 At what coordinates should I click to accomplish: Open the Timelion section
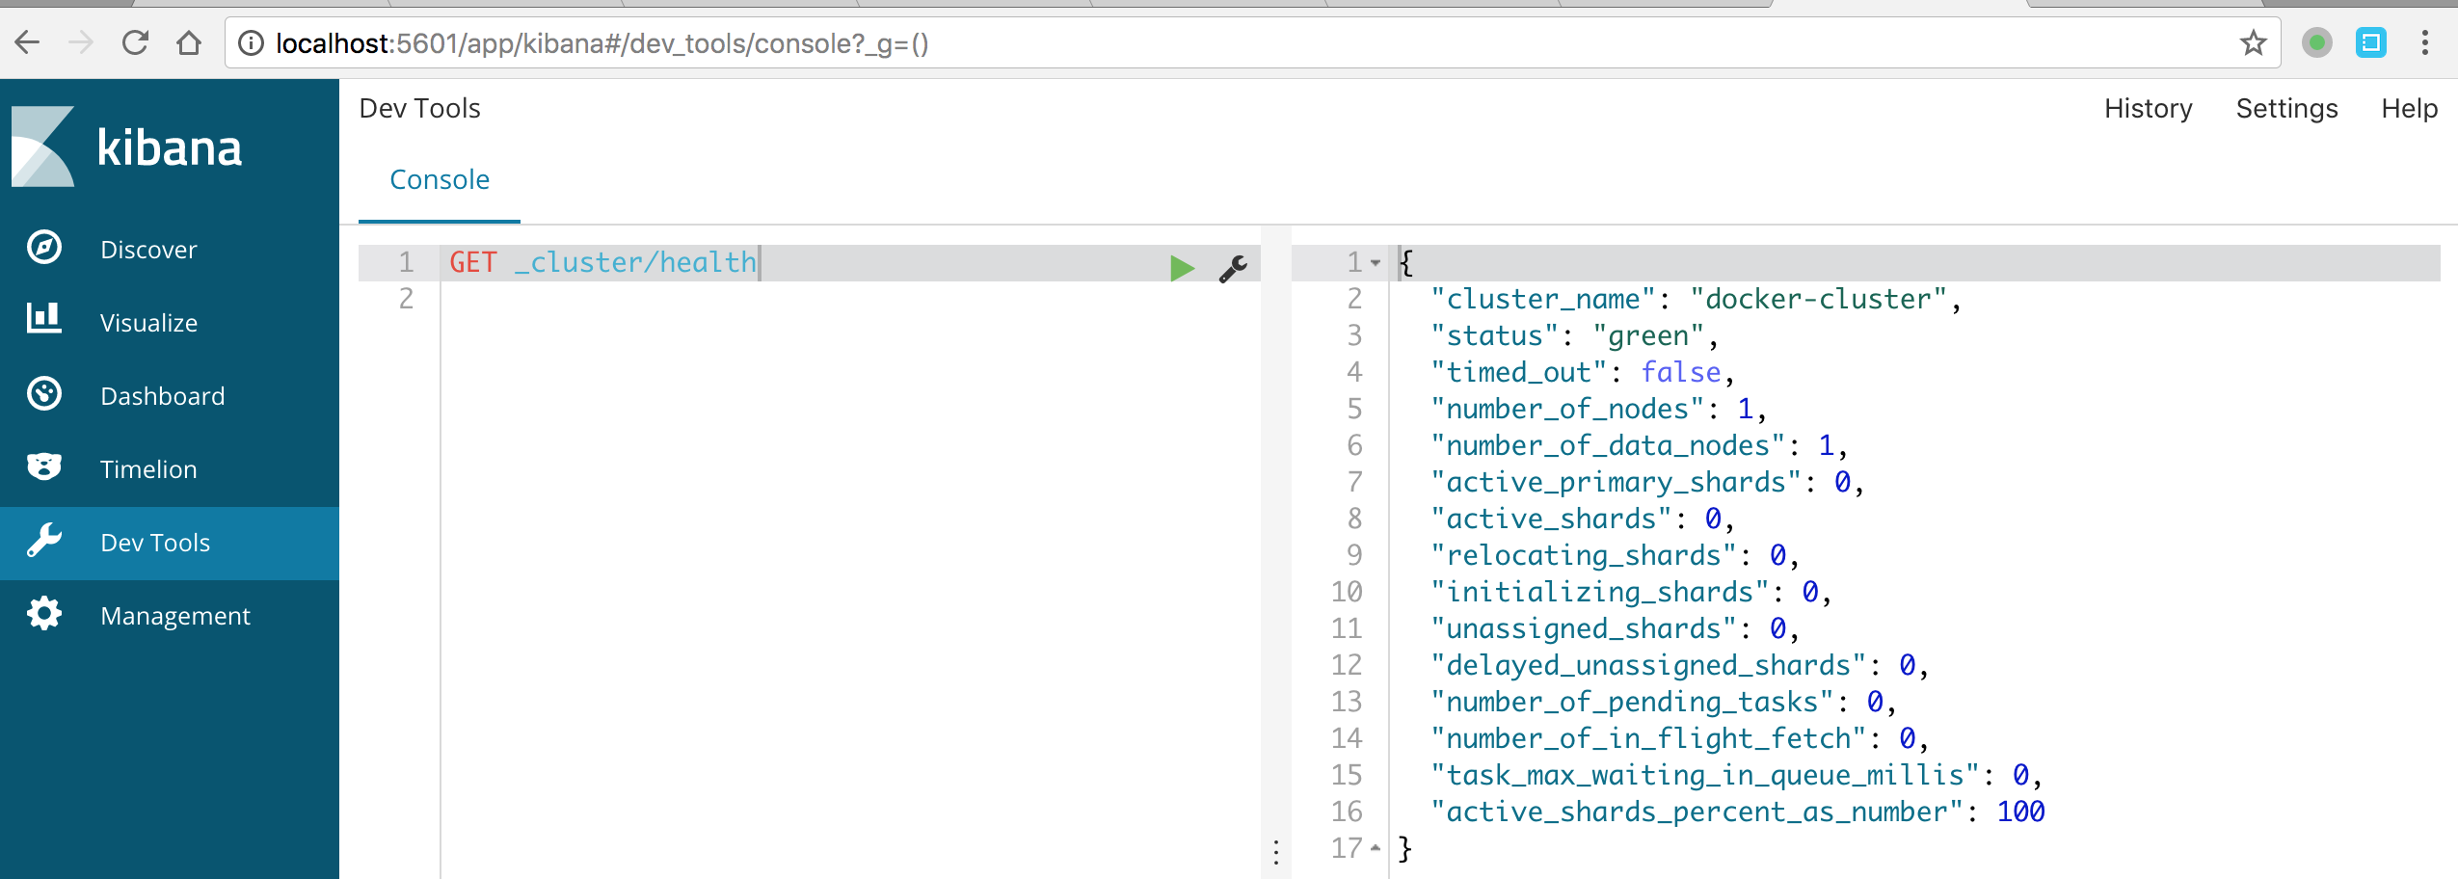pos(148,469)
